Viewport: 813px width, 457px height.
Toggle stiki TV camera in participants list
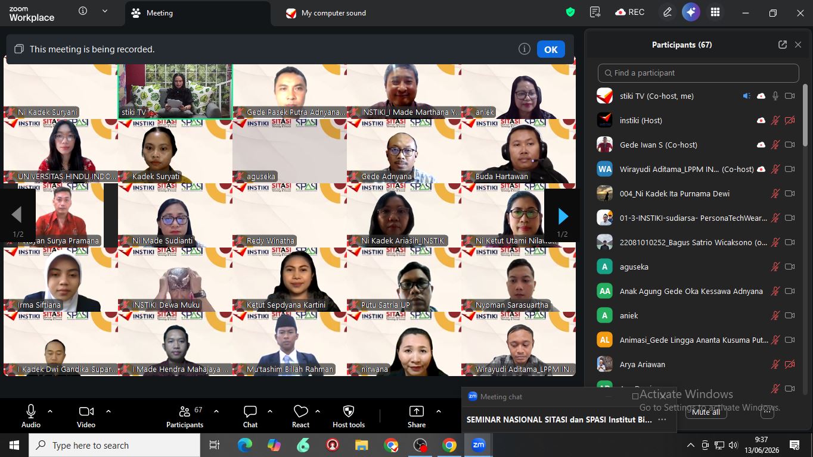point(790,96)
